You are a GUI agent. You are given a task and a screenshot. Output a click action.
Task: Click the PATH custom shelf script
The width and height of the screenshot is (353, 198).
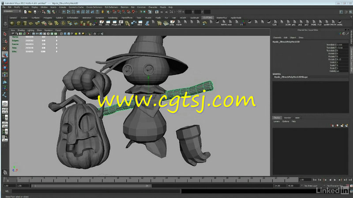(x=333, y=23)
